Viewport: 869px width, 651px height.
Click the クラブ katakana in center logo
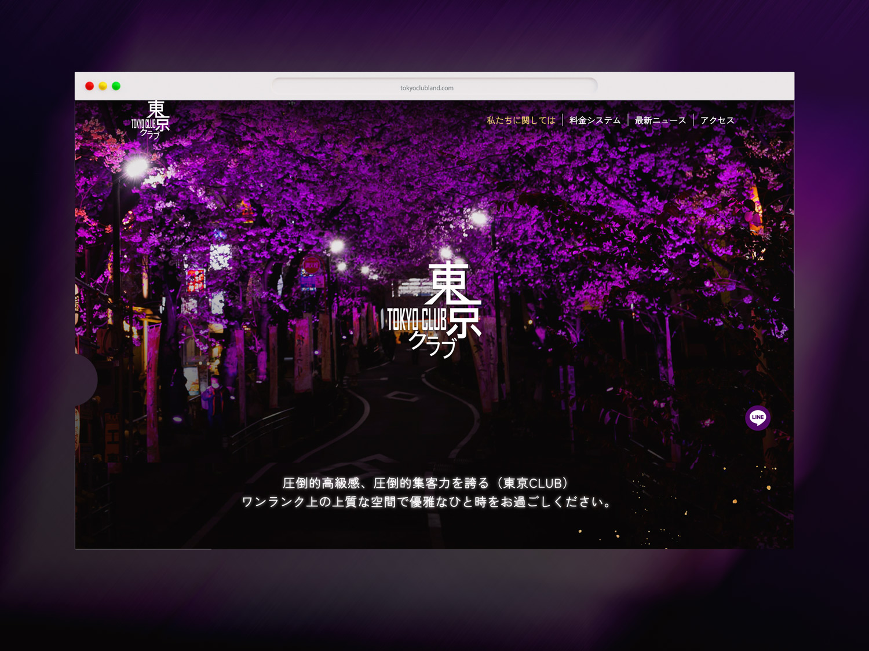pos(432,344)
